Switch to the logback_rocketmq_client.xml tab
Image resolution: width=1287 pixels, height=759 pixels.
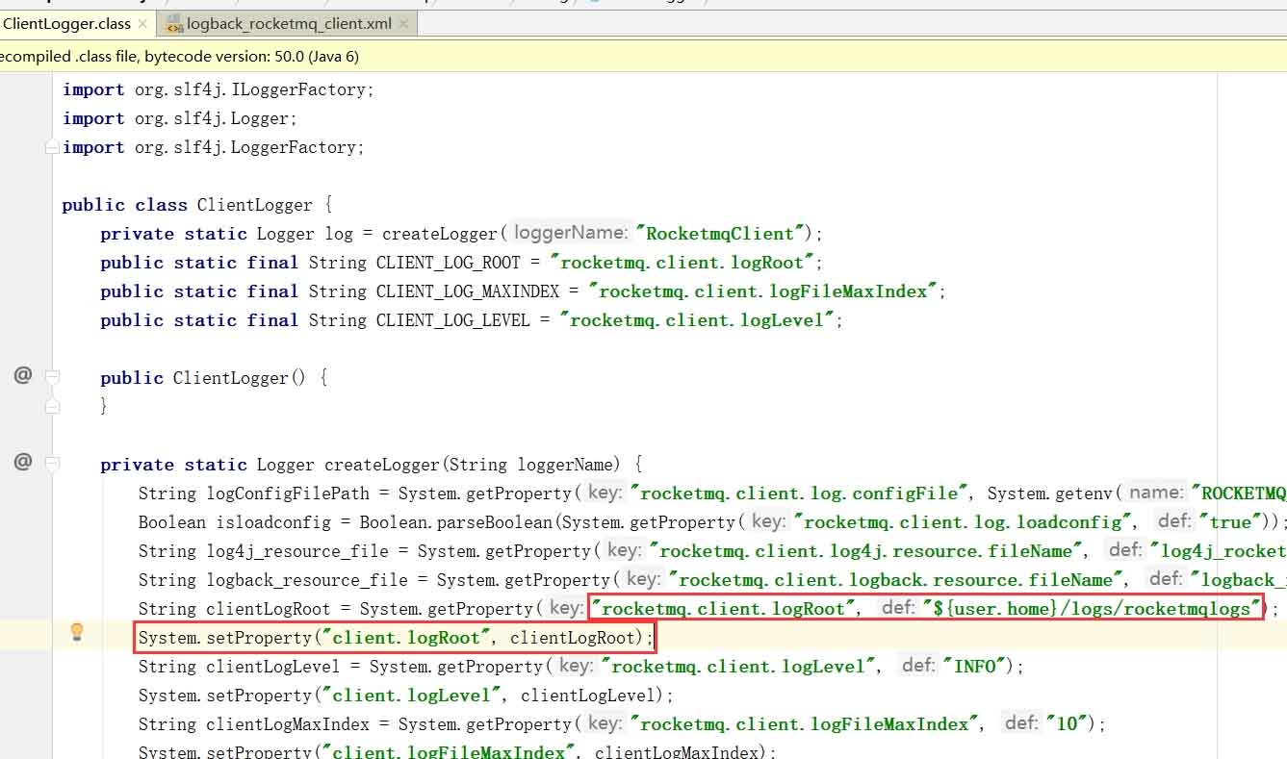click(288, 23)
